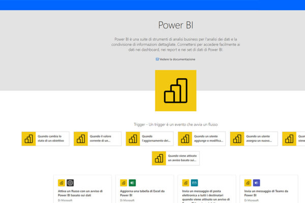Click the Power BI page heading
The width and height of the screenshot is (305, 203).
[x=176, y=25]
